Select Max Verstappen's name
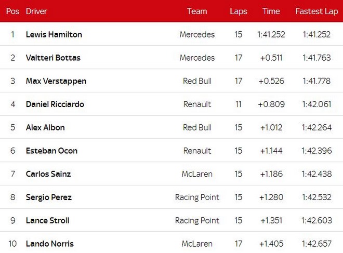 pyautogui.click(x=56, y=81)
